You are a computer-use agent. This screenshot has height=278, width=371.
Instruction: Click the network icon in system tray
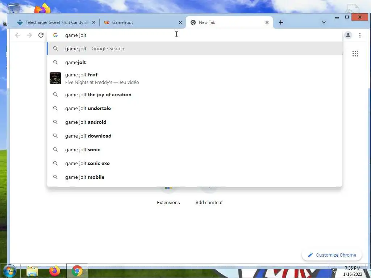334,270
